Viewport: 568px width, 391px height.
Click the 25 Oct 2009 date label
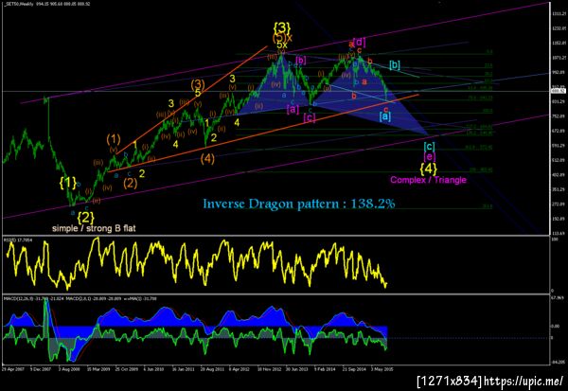127,369
